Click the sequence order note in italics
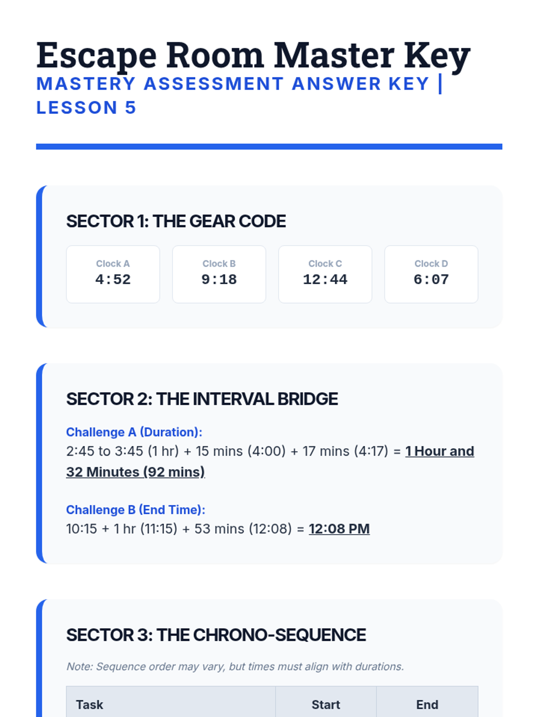This screenshot has width=538, height=717. pyautogui.click(x=235, y=666)
